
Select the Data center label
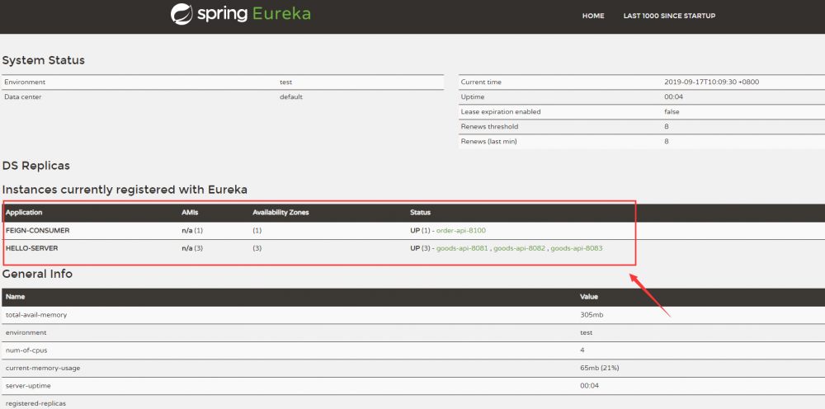click(x=22, y=97)
